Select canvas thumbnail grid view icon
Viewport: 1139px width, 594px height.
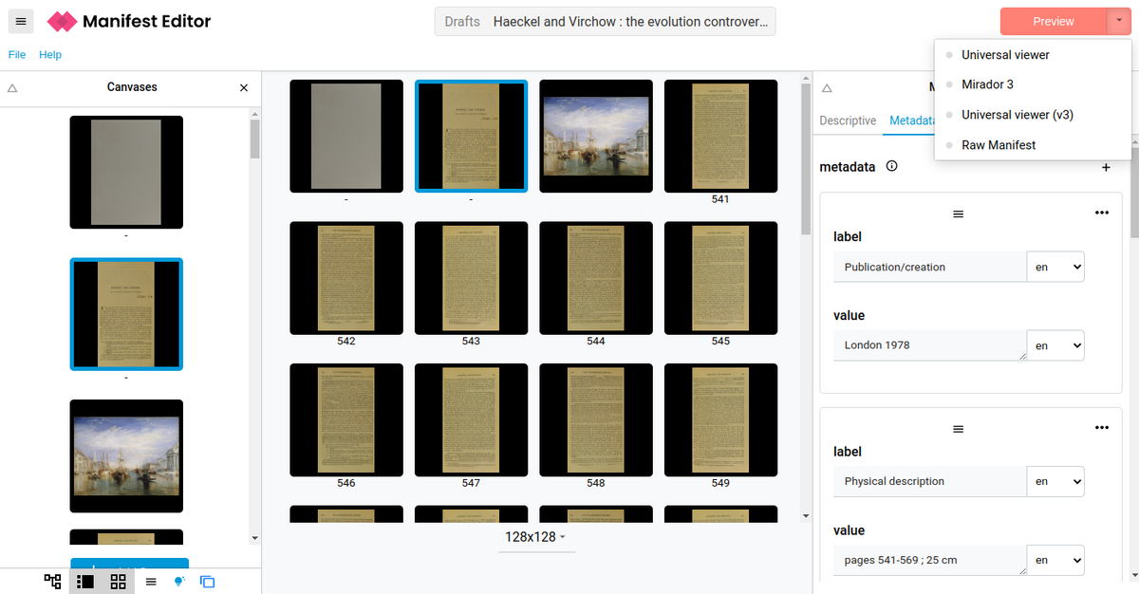point(118,582)
